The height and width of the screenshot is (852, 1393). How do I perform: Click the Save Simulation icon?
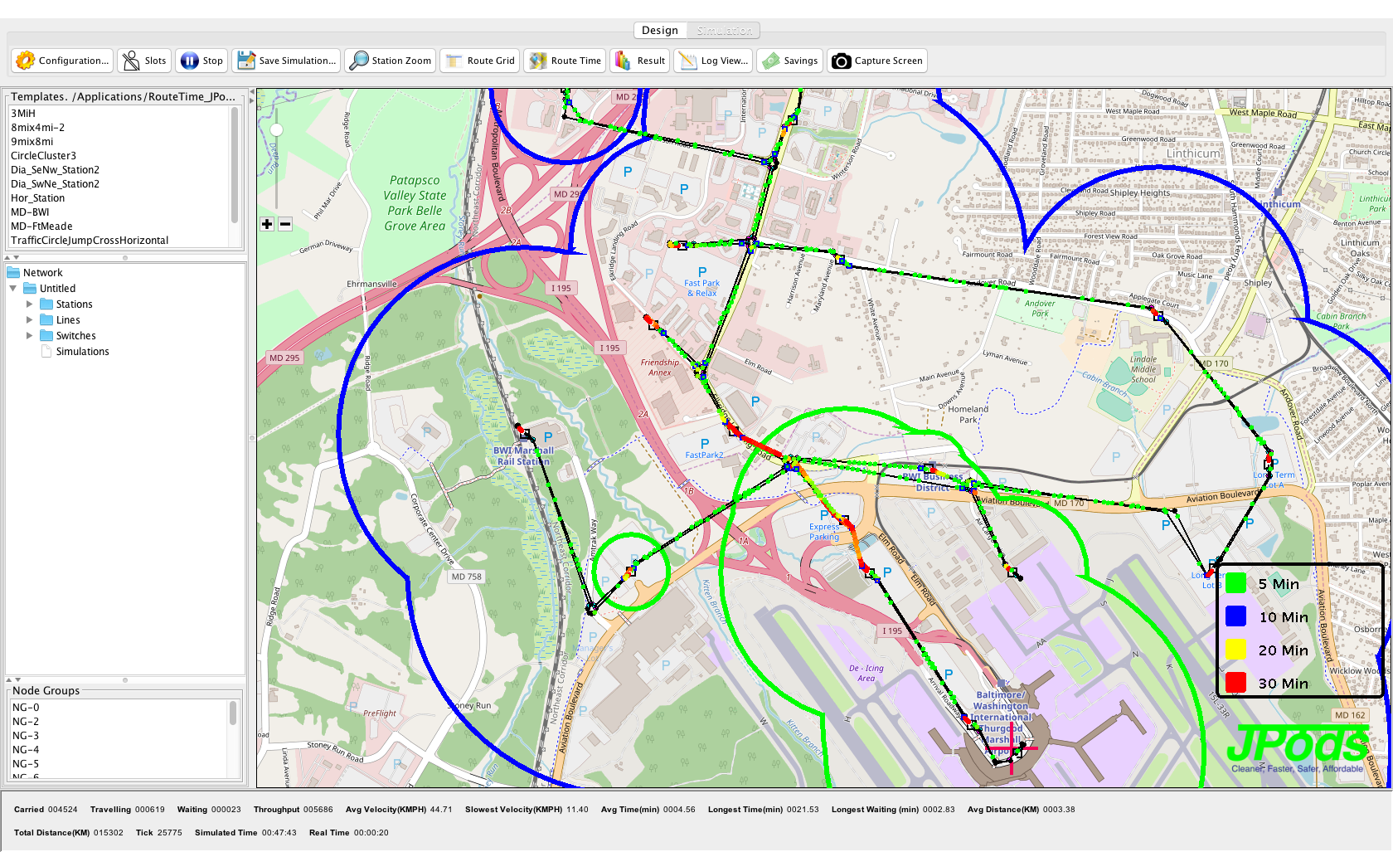pos(246,61)
